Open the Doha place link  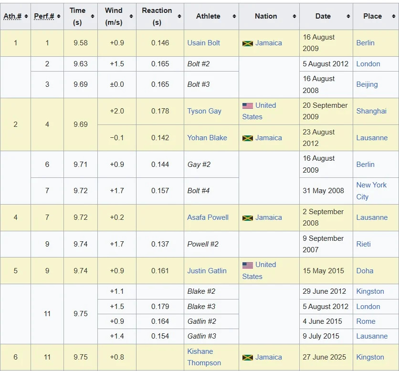click(365, 270)
